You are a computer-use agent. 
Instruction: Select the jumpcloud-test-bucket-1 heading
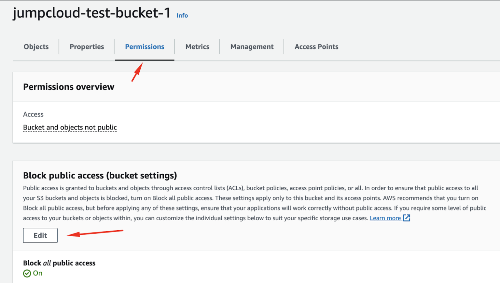(92, 13)
